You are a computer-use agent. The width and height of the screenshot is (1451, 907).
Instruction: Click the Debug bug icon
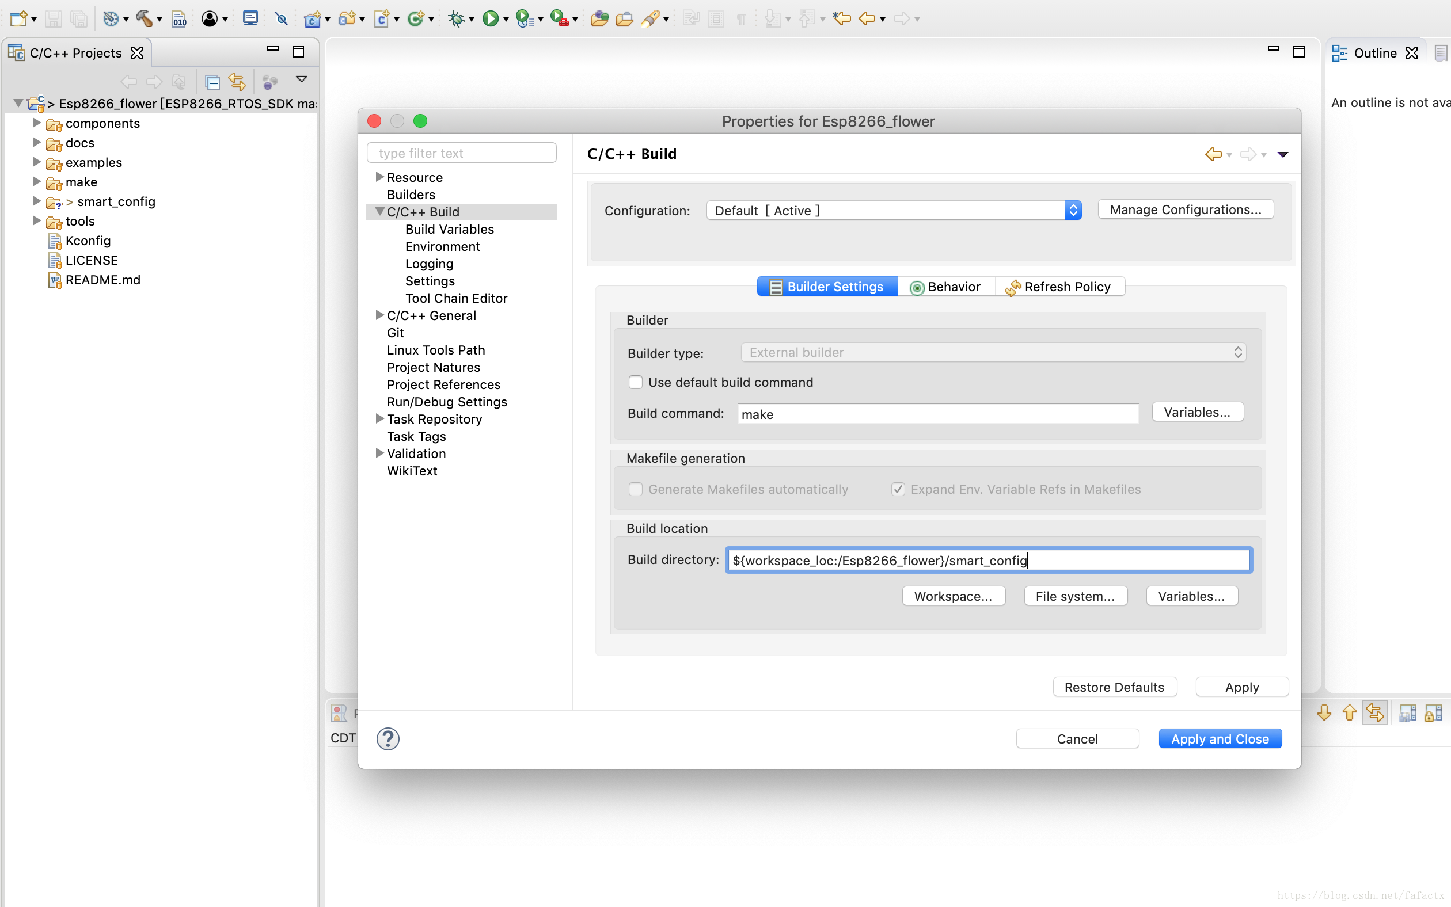coord(457,18)
